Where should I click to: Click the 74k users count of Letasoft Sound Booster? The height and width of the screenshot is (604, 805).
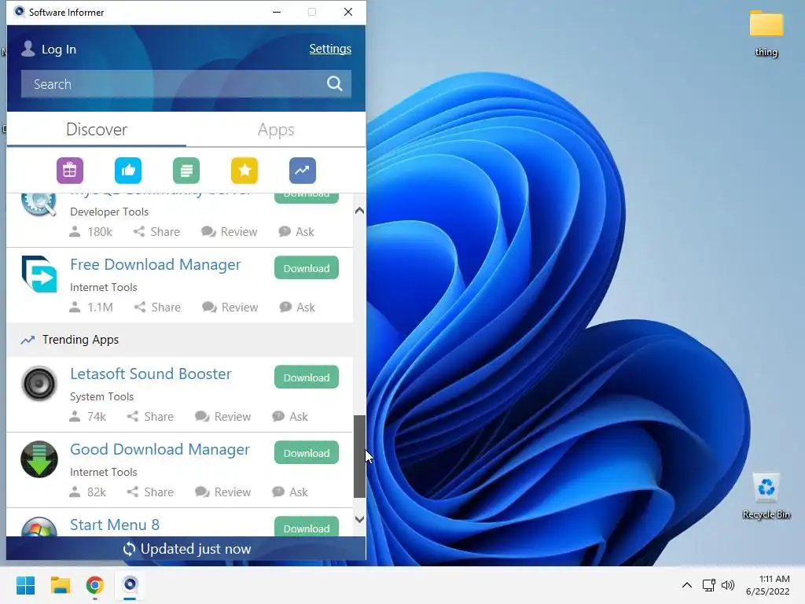tap(88, 417)
